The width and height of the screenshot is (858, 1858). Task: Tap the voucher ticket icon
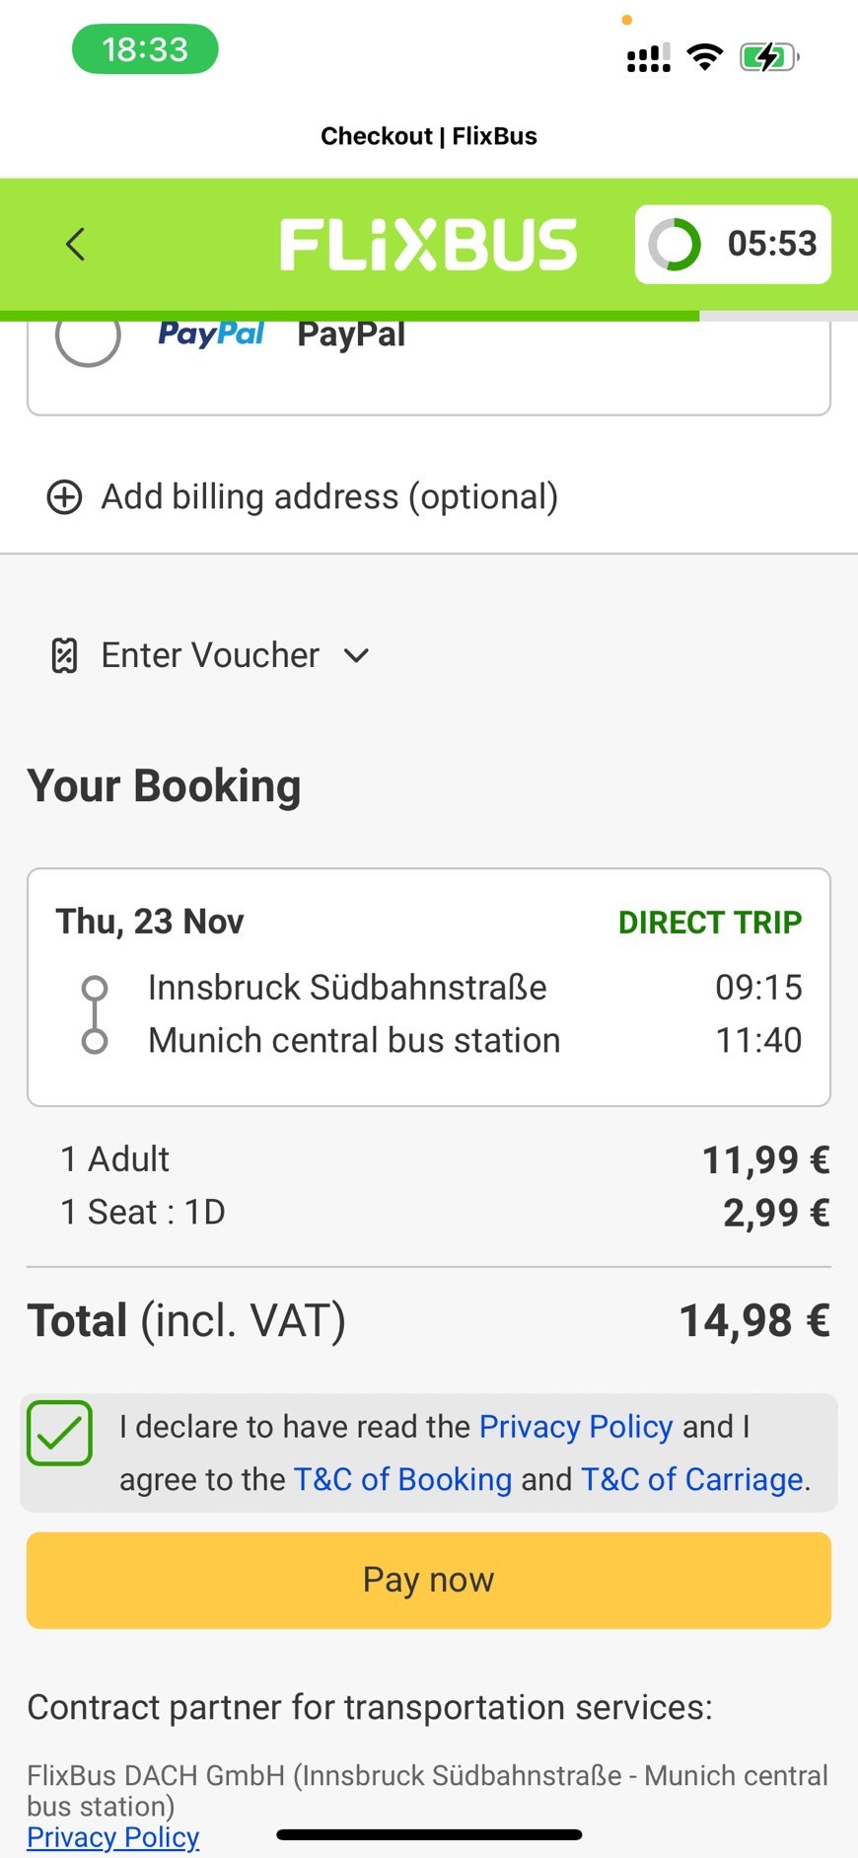point(64,655)
